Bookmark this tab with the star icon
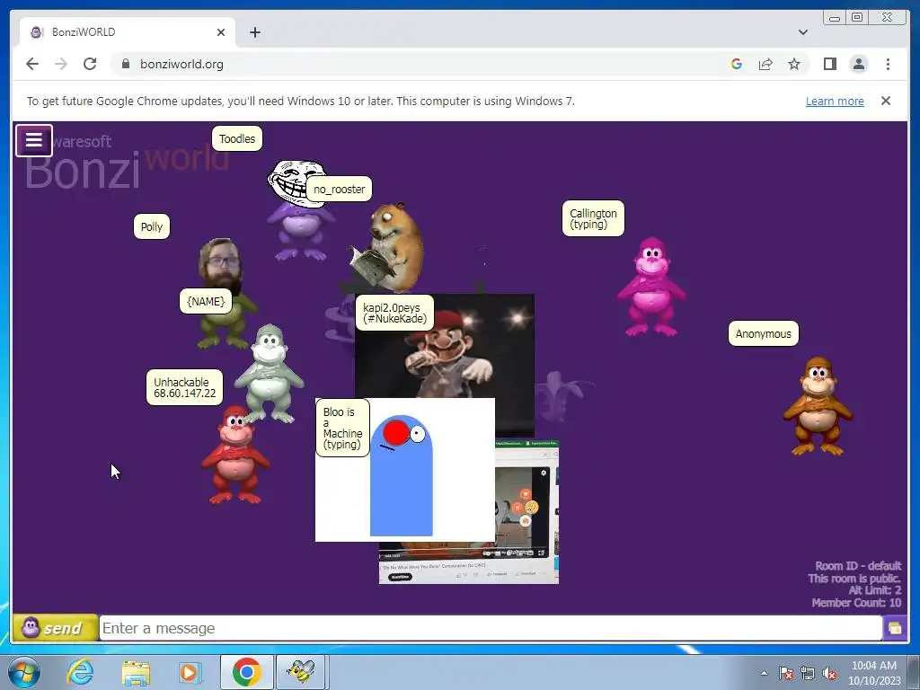 (x=794, y=64)
